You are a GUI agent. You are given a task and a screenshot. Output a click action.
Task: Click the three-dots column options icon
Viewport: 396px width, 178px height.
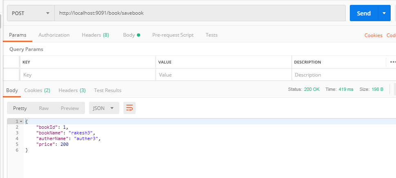393,62
